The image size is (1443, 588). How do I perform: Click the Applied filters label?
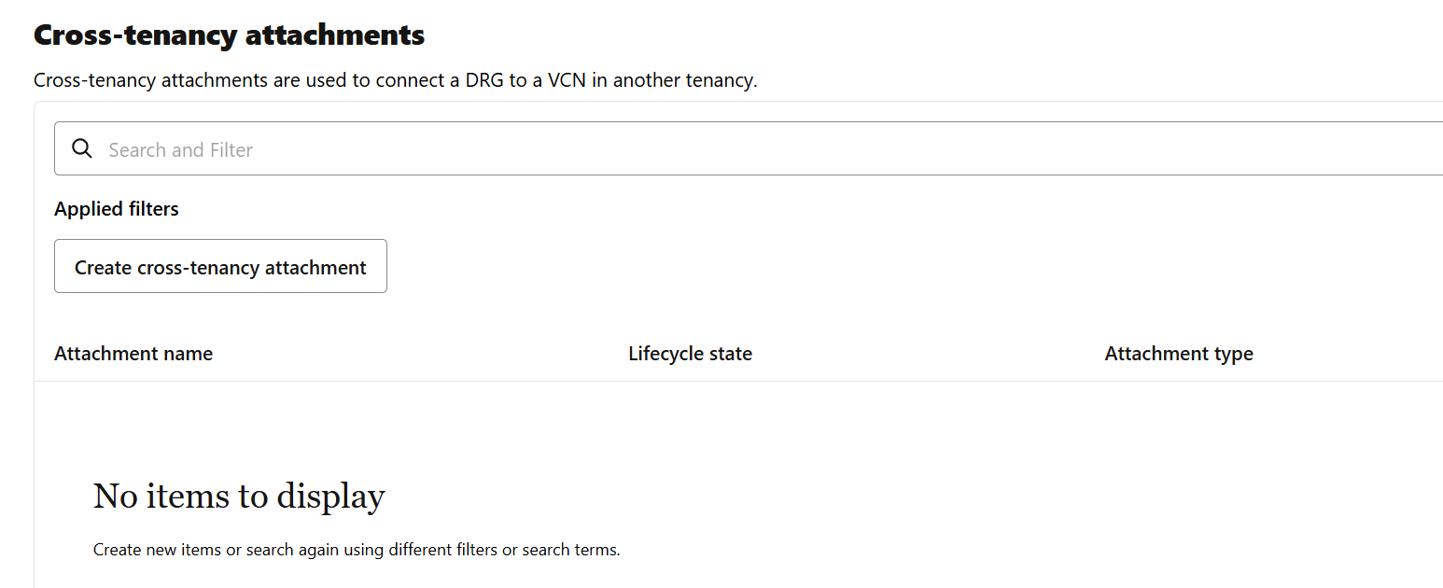tap(117, 209)
